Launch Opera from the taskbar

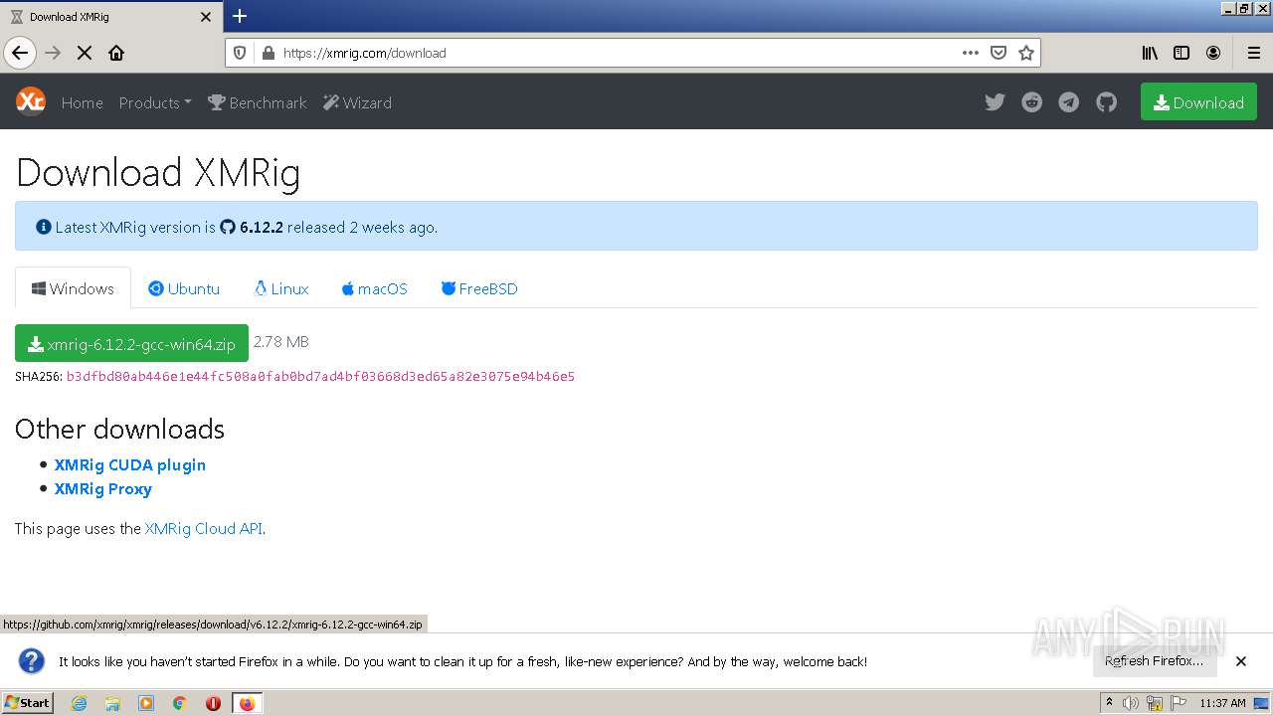tap(213, 703)
